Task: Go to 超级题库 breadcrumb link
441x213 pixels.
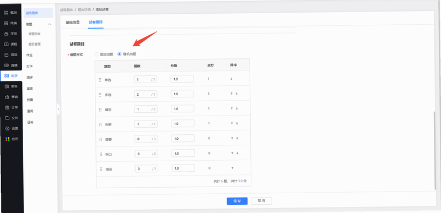Action: (x=66, y=10)
